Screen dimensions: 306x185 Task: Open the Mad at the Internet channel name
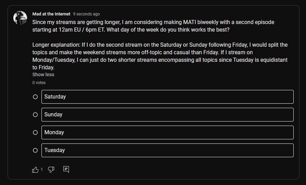pos(51,14)
